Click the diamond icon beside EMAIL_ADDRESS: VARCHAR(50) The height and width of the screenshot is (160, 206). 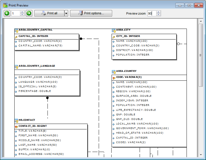[16, 155]
